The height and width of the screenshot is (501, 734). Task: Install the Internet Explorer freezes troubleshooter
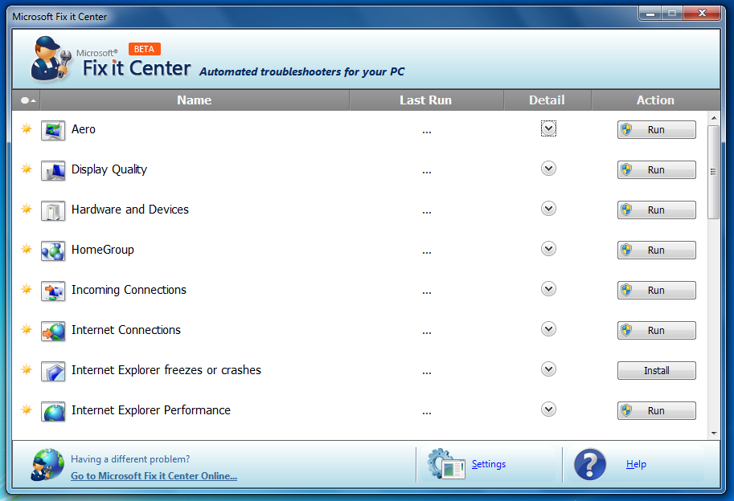[x=656, y=371]
